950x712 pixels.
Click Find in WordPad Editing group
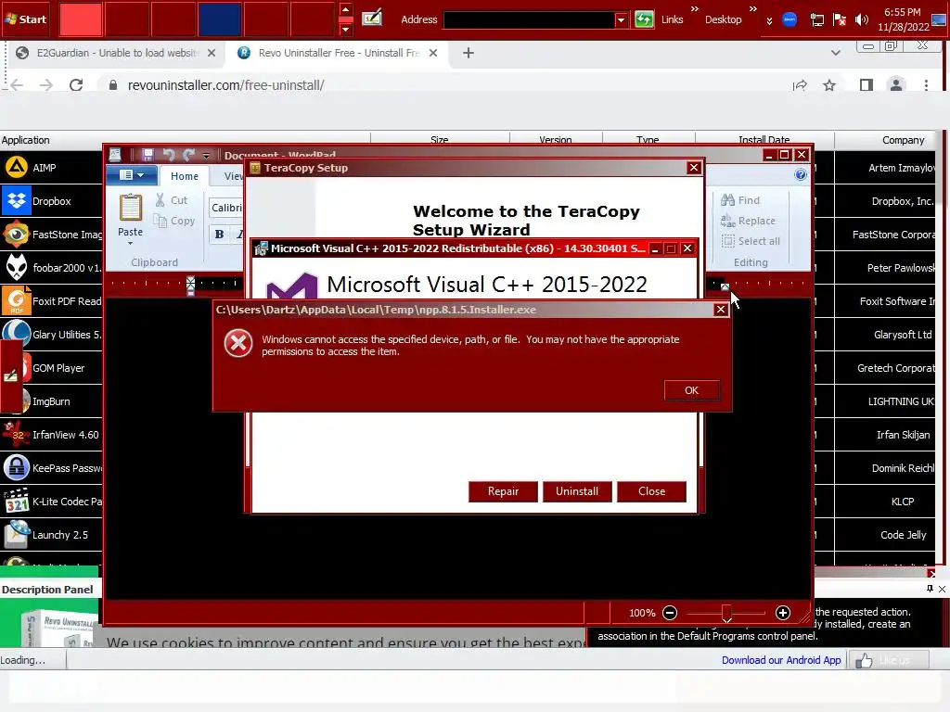[740, 200]
